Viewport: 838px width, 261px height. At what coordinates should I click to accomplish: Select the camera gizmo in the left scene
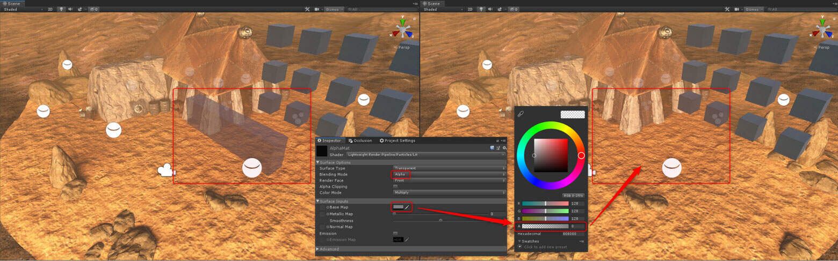pos(165,171)
